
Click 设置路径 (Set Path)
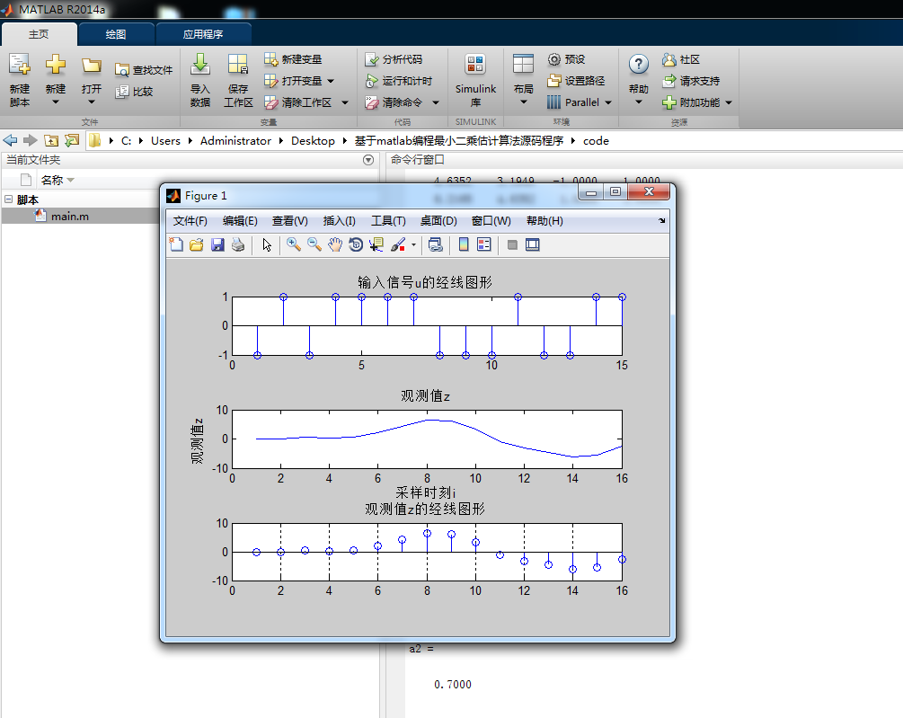pos(576,81)
